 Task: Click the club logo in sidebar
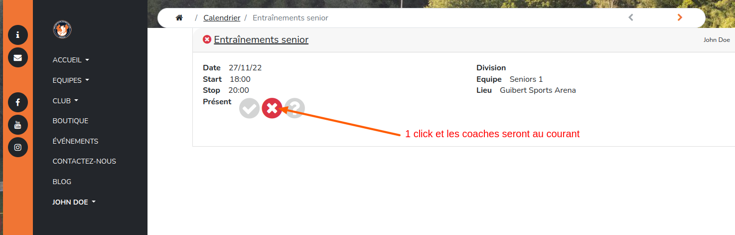pos(62,30)
